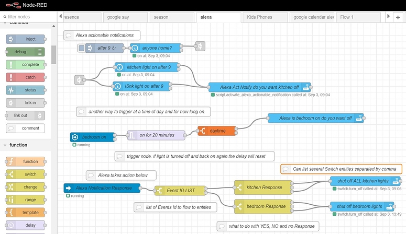Select the template node in the palette
This screenshot has height=234, width=406.
pos(26,213)
